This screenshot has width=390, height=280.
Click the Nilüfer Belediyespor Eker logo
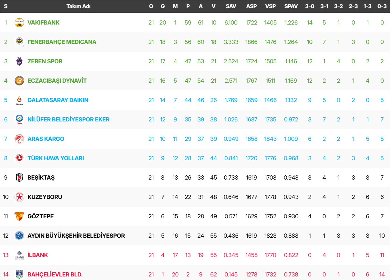[x=19, y=119]
